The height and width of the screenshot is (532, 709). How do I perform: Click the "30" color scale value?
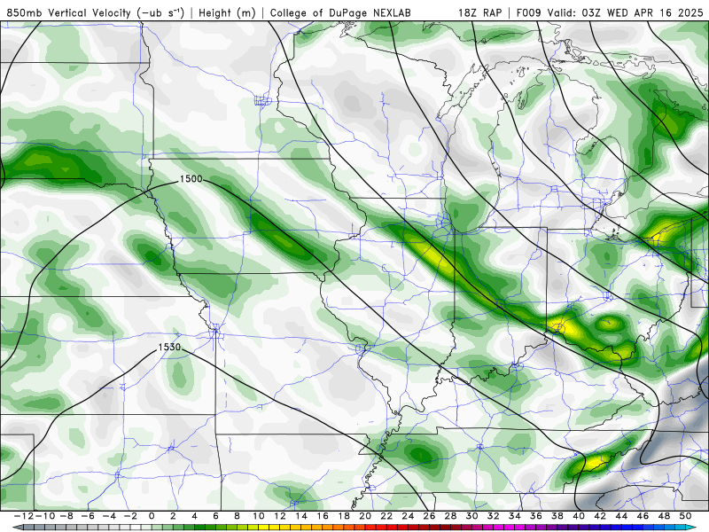point(471,516)
